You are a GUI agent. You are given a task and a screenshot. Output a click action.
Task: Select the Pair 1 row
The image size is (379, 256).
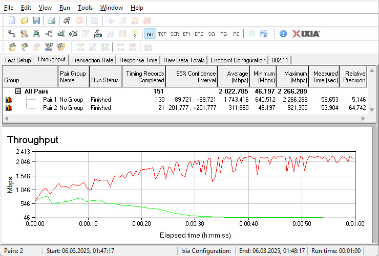(x=50, y=100)
